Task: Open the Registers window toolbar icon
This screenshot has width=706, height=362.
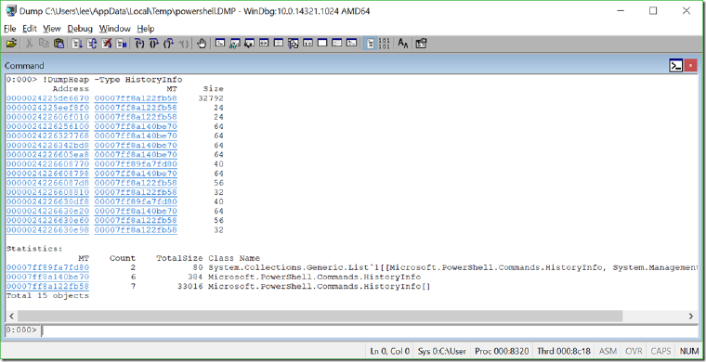Action: pyautogui.click(x=264, y=44)
